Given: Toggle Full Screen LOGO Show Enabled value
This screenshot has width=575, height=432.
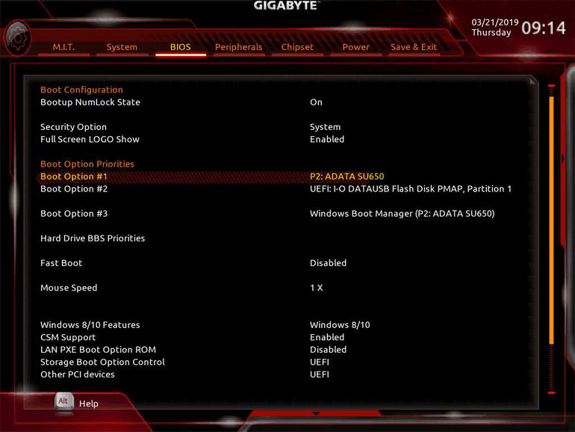Looking at the screenshot, I should [x=327, y=139].
